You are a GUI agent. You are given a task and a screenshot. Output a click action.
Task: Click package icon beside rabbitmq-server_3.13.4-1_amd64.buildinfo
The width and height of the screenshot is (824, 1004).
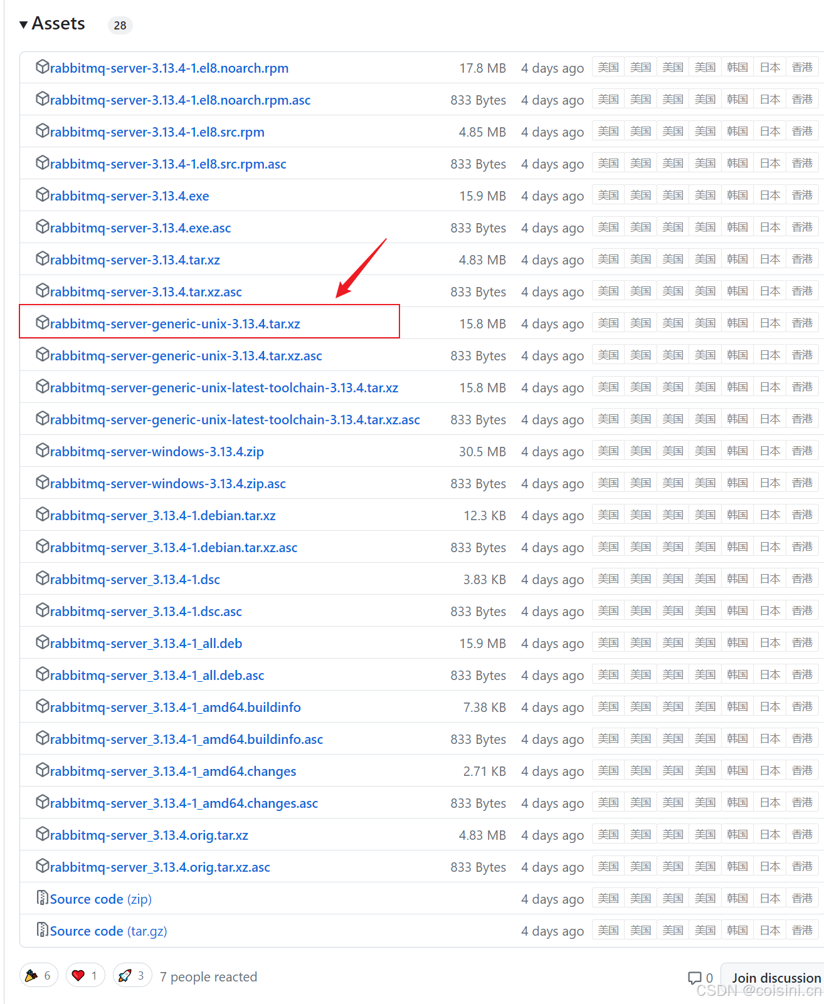42,706
